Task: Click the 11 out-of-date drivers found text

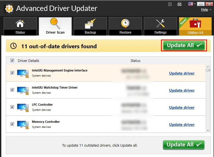Action: pos(59,46)
